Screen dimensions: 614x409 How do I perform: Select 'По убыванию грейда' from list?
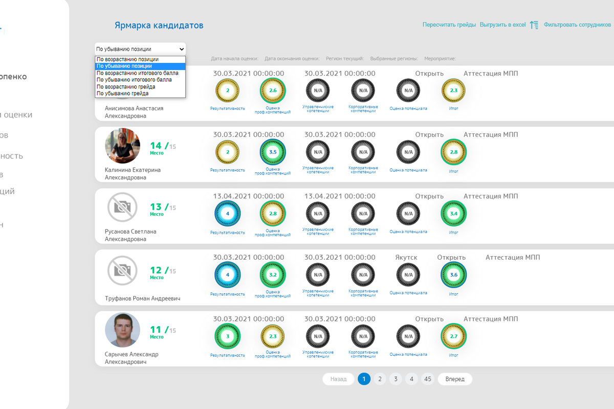pos(123,94)
